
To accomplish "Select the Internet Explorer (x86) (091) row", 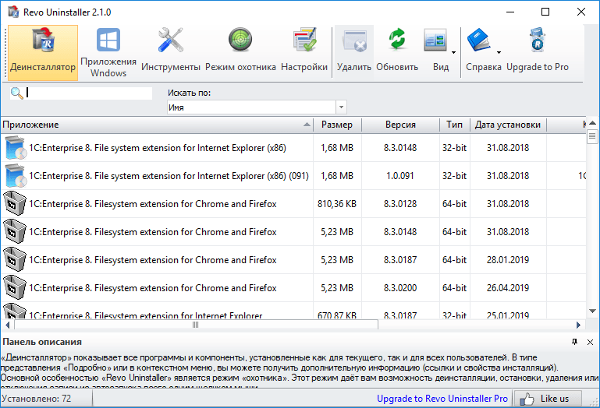I will pos(293,176).
